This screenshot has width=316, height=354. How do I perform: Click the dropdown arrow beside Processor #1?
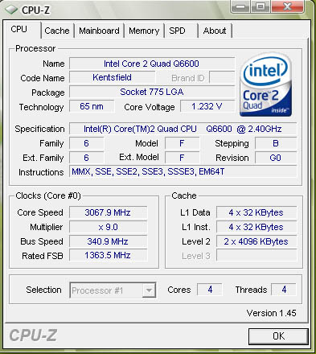[x=149, y=290]
